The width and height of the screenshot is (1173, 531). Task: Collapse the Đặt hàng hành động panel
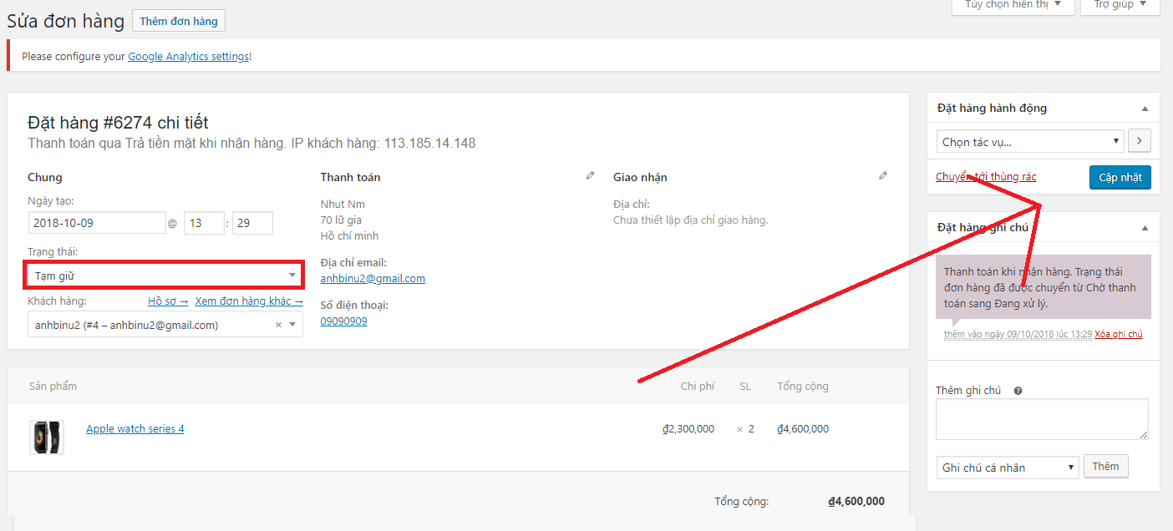coord(1145,109)
